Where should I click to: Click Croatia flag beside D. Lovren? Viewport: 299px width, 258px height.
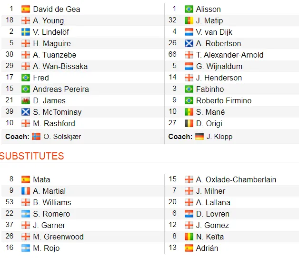[x=189, y=214]
